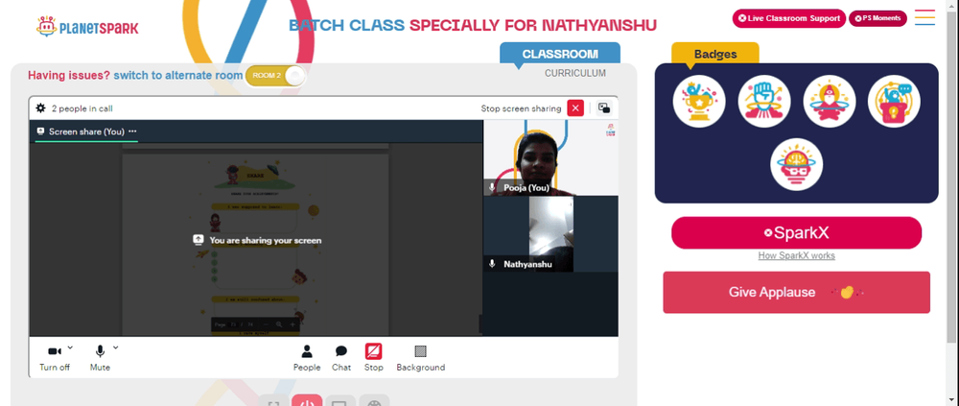
Task: Click the page scrollbar
Action: point(953,178)
